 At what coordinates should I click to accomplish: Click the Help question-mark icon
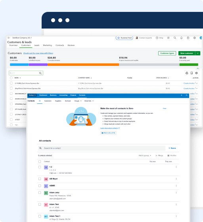point(157,38)
